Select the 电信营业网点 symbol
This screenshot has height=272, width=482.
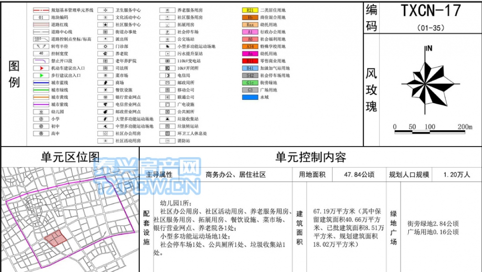pyautogui.click(x=106, y=104)
